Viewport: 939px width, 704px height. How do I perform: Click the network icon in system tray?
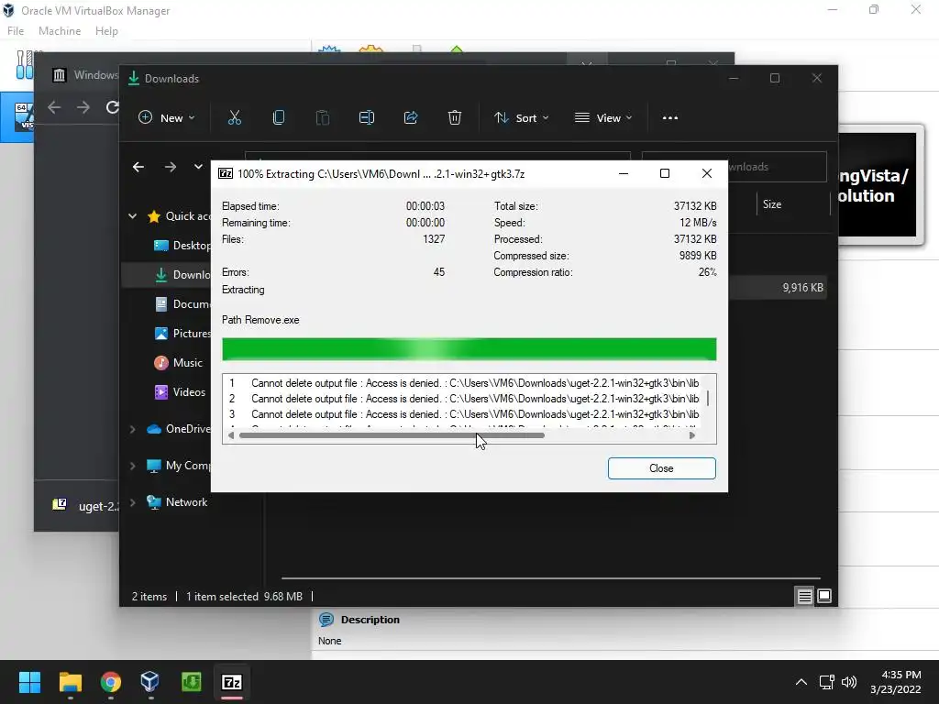(827, 682)
